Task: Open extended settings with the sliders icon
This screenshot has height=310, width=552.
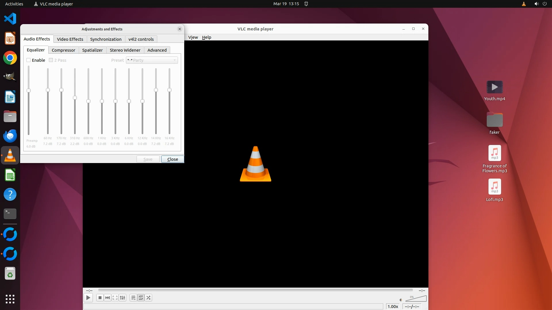Action: point(122,298)
